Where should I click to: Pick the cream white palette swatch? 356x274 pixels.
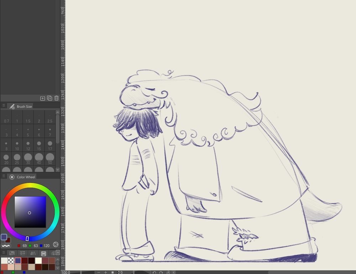38,260
